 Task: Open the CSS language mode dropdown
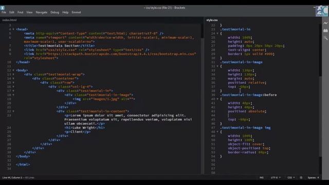tap(291, 177)
